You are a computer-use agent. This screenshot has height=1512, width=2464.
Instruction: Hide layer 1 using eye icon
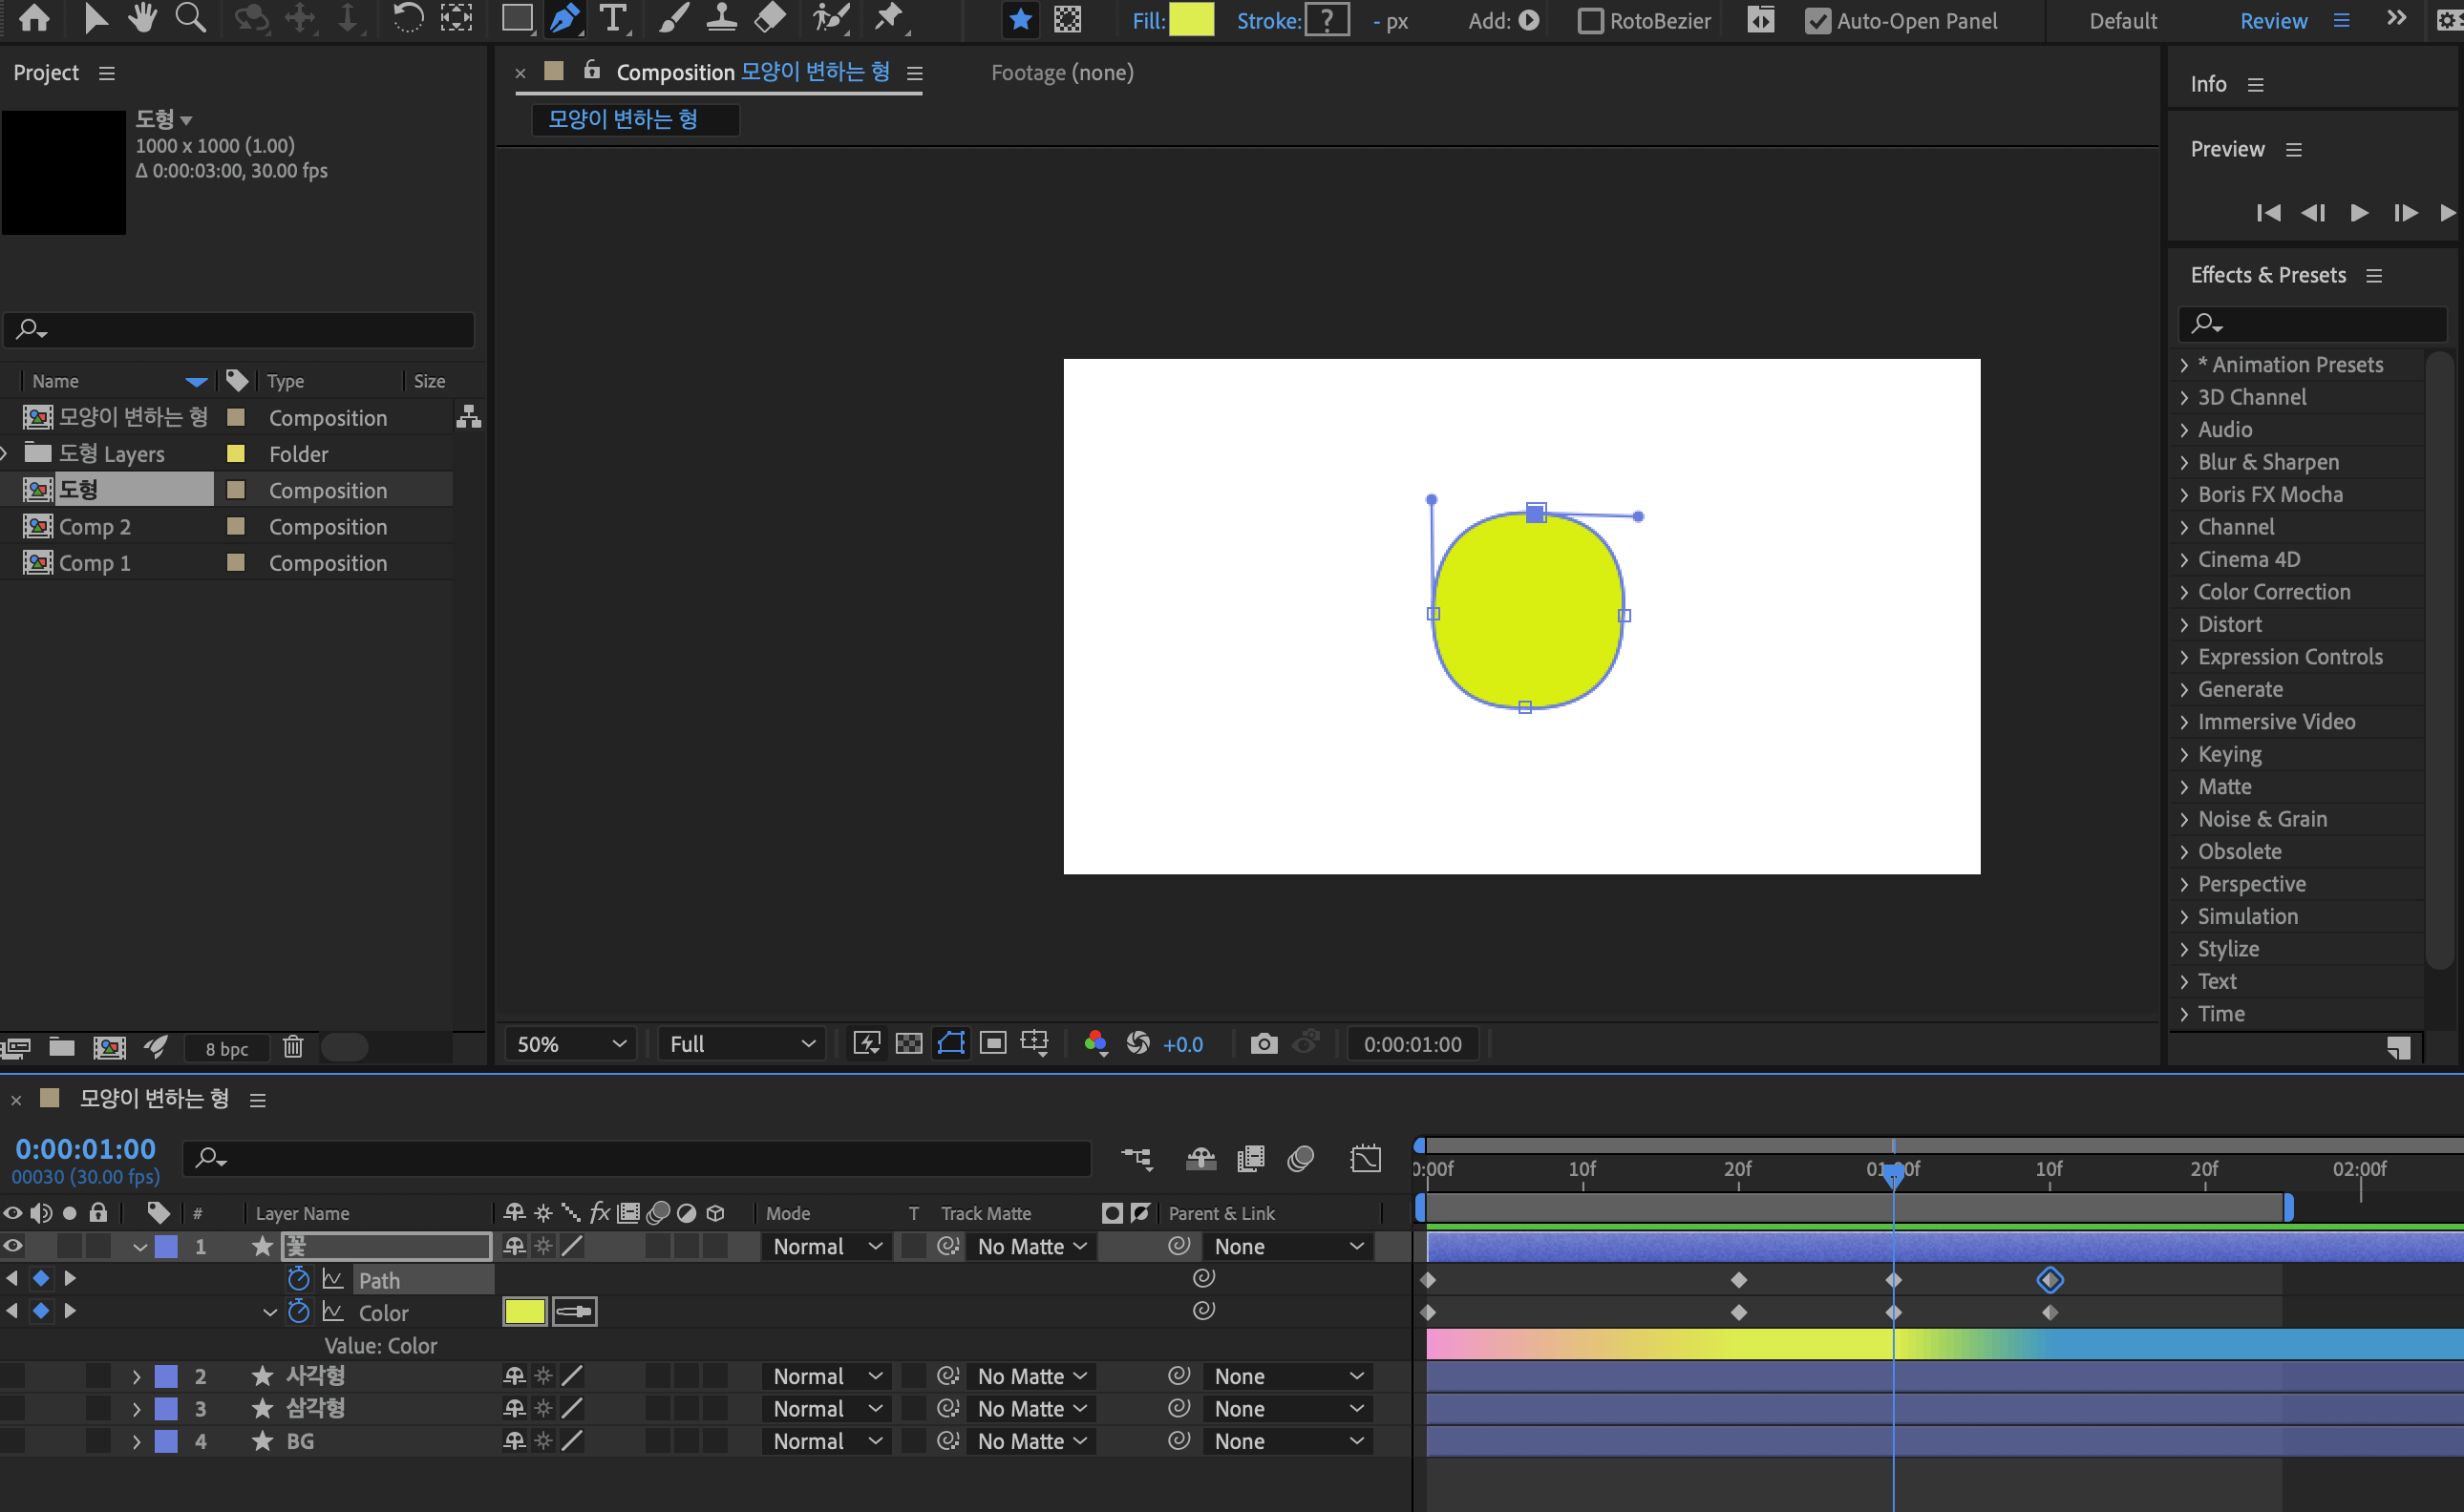(13, 1246)
